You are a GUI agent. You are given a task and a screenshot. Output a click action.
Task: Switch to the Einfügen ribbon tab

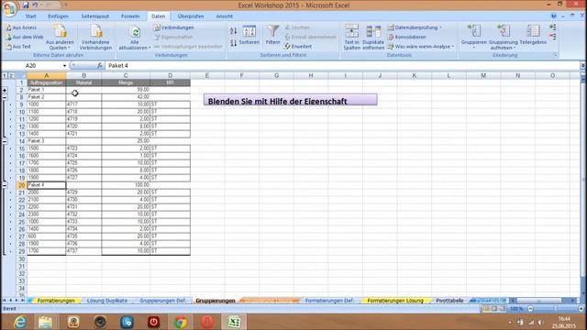(58, 16)
